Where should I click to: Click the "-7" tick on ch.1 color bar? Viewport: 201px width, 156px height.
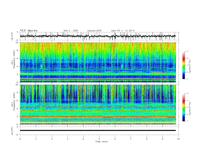(x=187, y=79)
